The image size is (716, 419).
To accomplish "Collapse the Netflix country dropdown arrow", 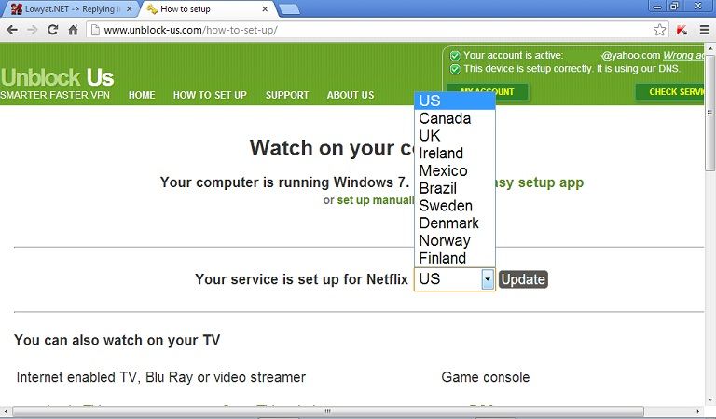I will [x=487, y=279].
